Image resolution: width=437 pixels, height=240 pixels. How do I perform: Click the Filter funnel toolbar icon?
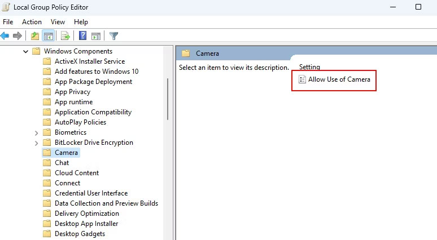[x=113, y=36]
